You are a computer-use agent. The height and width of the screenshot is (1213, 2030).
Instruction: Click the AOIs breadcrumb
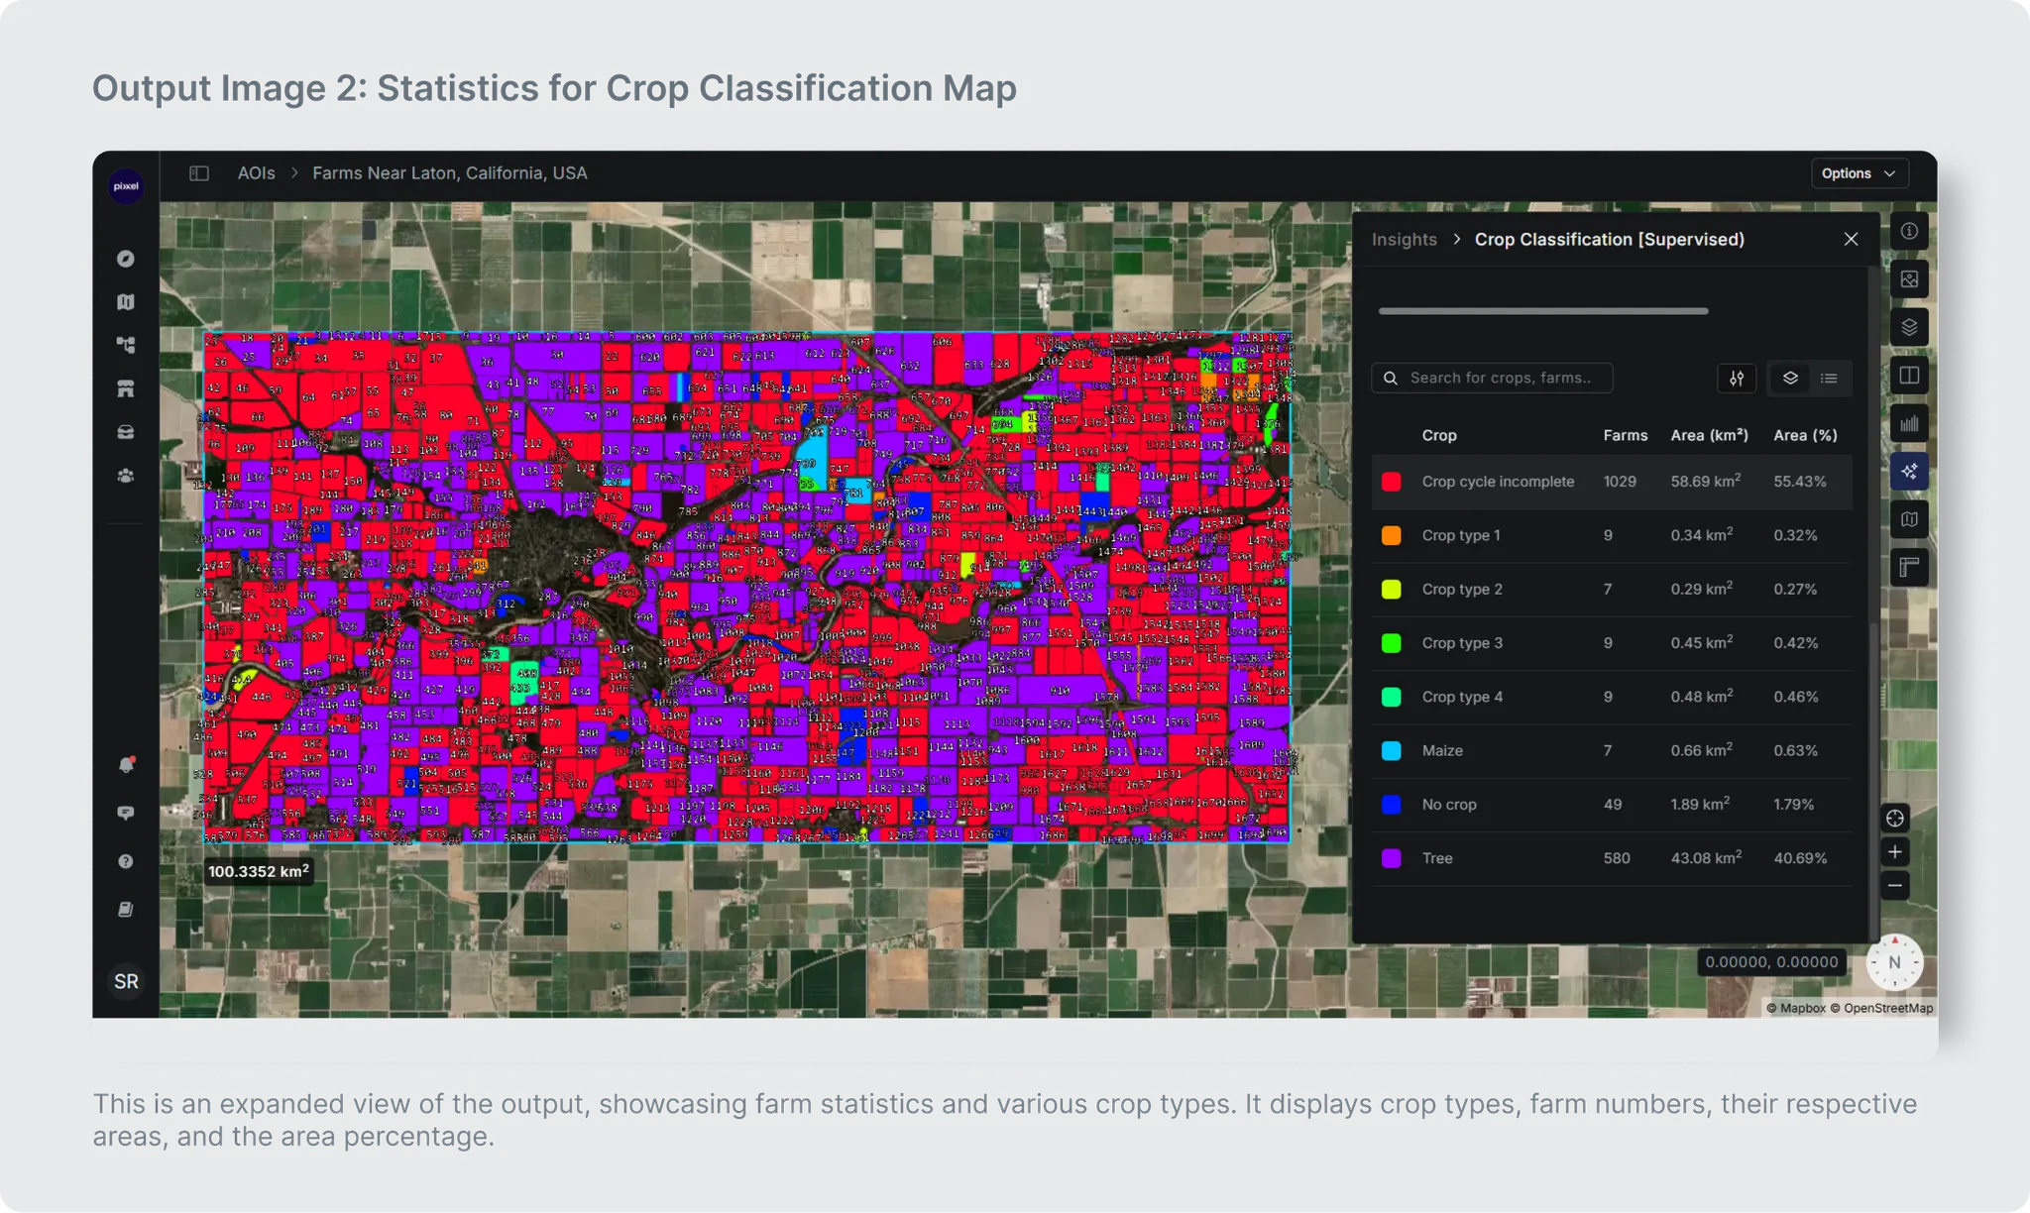point(256,173)
